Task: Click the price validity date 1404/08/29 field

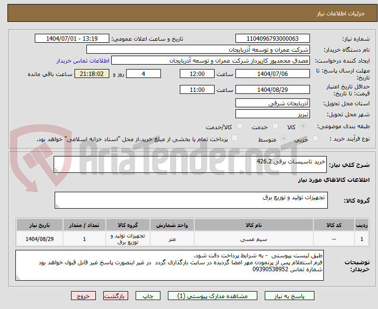Action: pyautogui.click(x=272, y=89)
